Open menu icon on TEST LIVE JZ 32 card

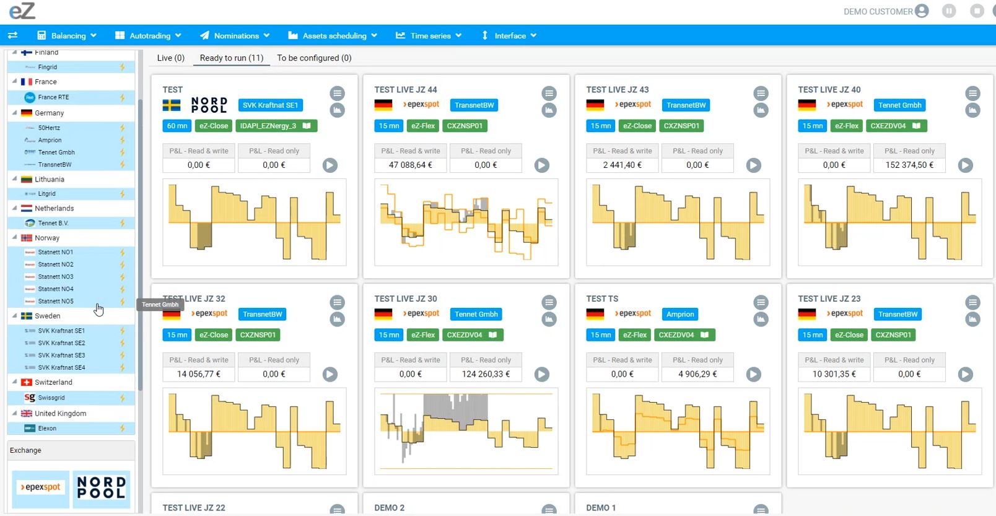[337, 302]
